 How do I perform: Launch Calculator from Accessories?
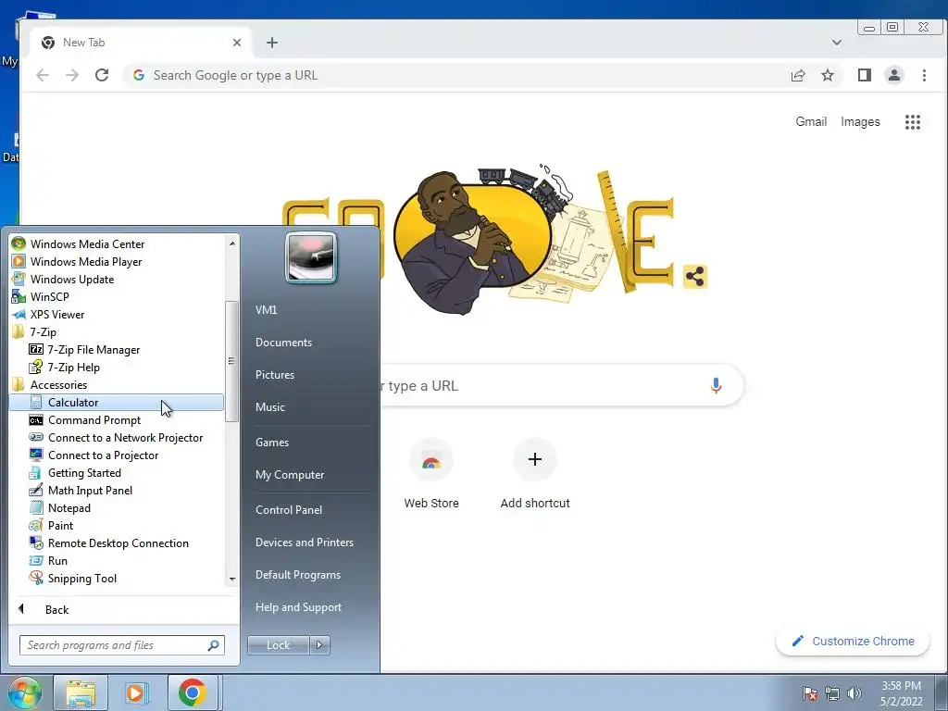pos(116,403)
